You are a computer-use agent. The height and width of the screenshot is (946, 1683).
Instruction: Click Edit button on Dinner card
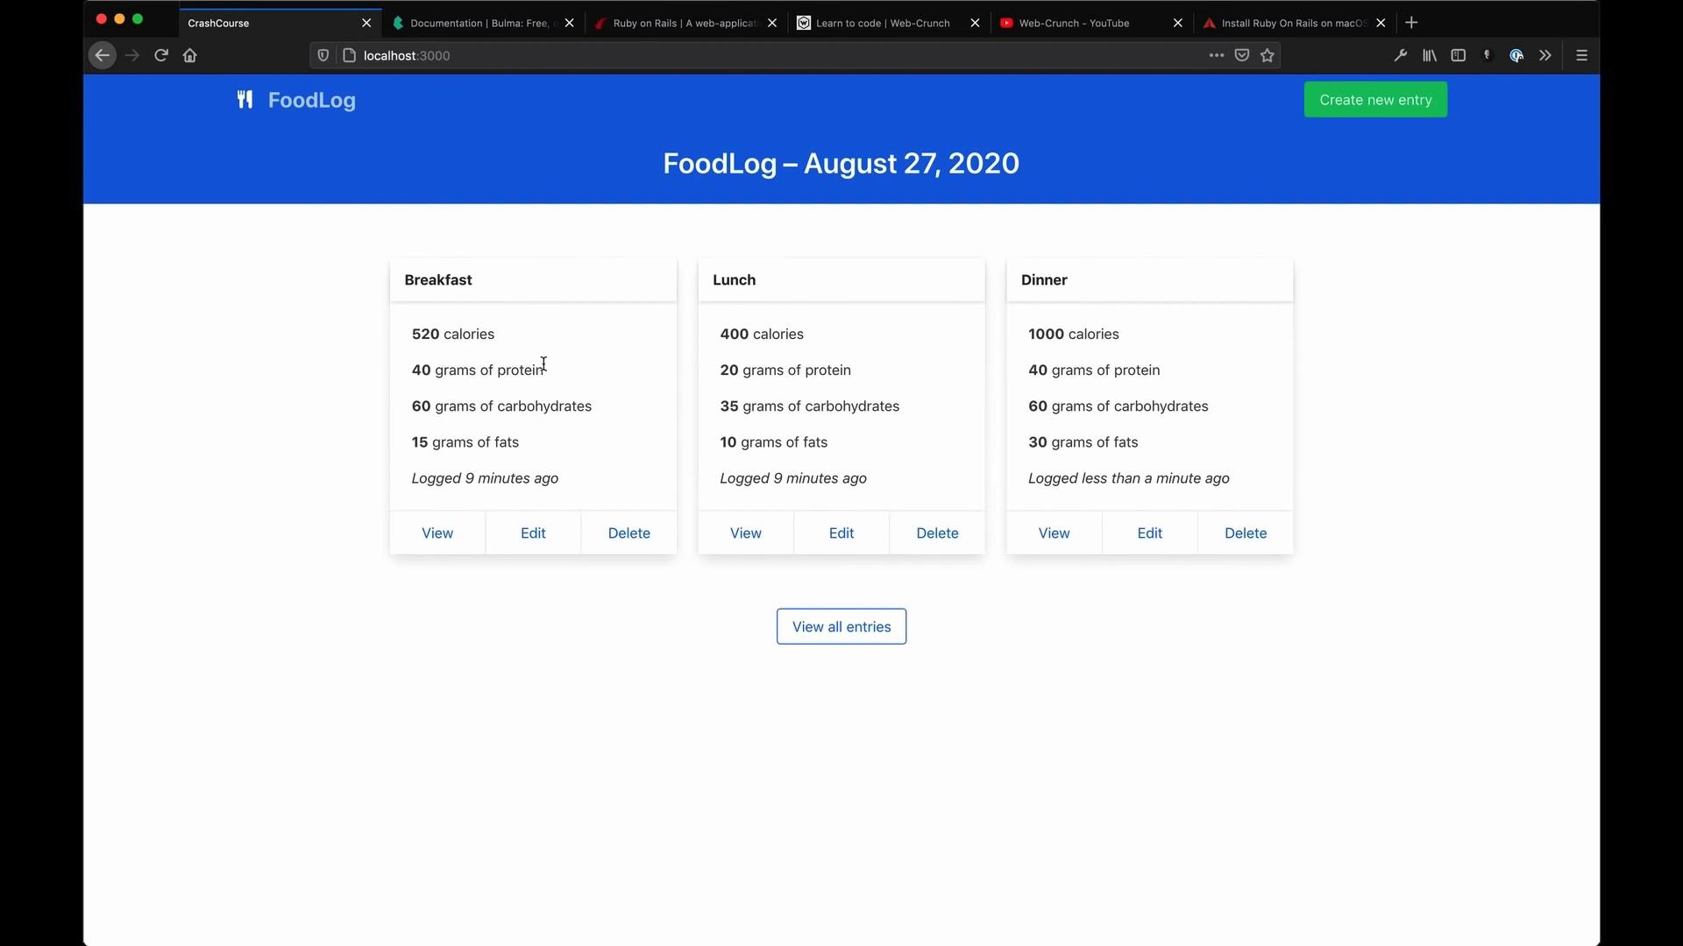pos(1149,533)
